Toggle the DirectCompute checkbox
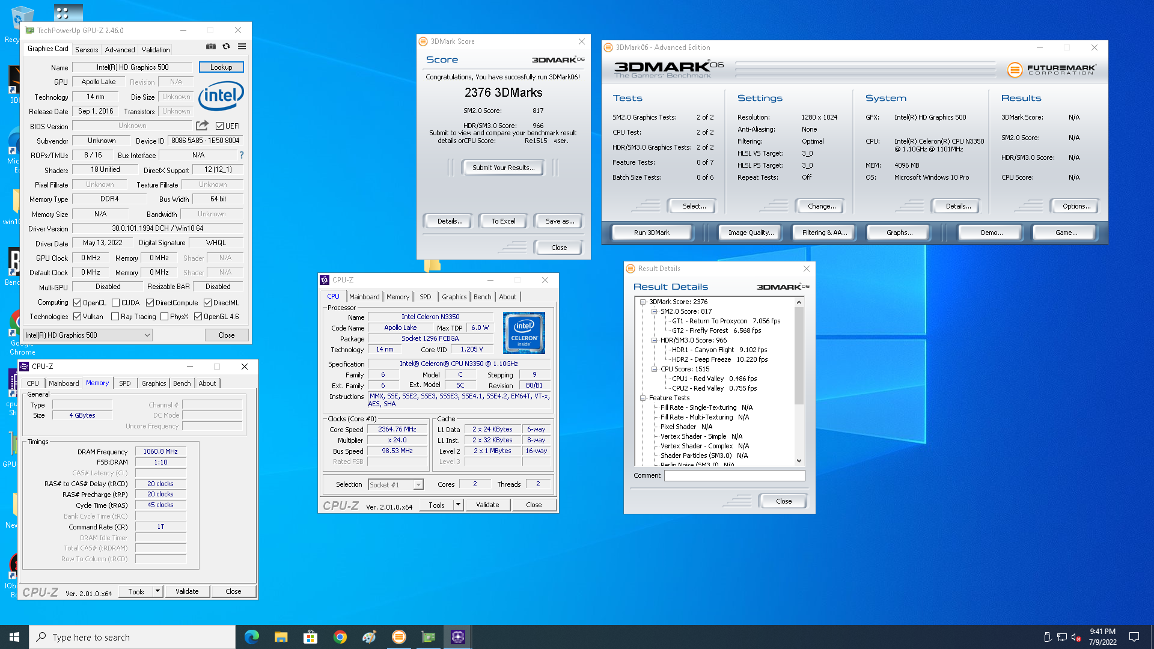This screenshot has width=1154, height=649. pyautogui.click(x=150, y=303)
